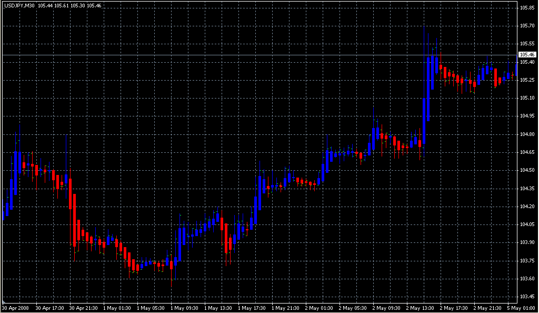Pick the 2 May 09:30 time label
Image resolution: width=539 pixels, height=313 pixels.
coord(386,308)
